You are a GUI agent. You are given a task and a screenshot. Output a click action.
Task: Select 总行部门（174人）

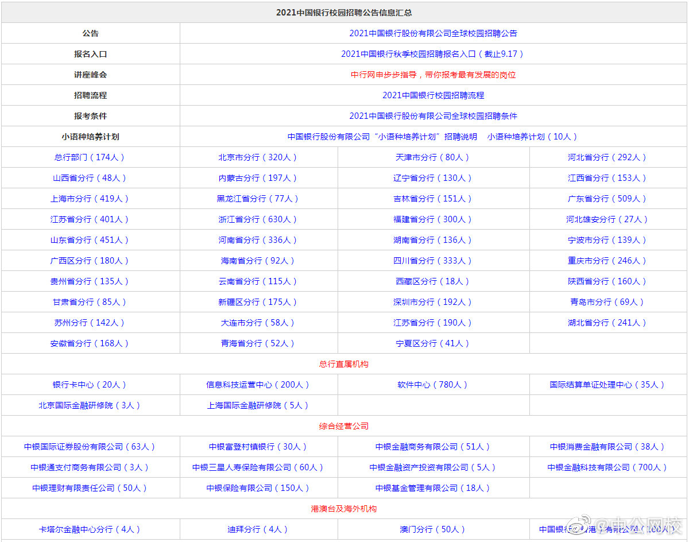90,157
